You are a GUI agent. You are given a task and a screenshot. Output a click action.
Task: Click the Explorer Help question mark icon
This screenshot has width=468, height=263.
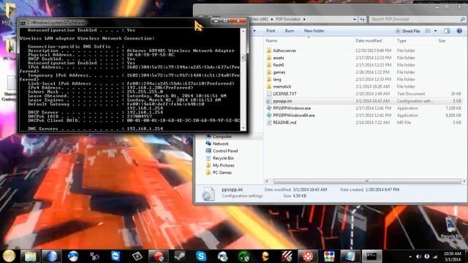[459, 31]
